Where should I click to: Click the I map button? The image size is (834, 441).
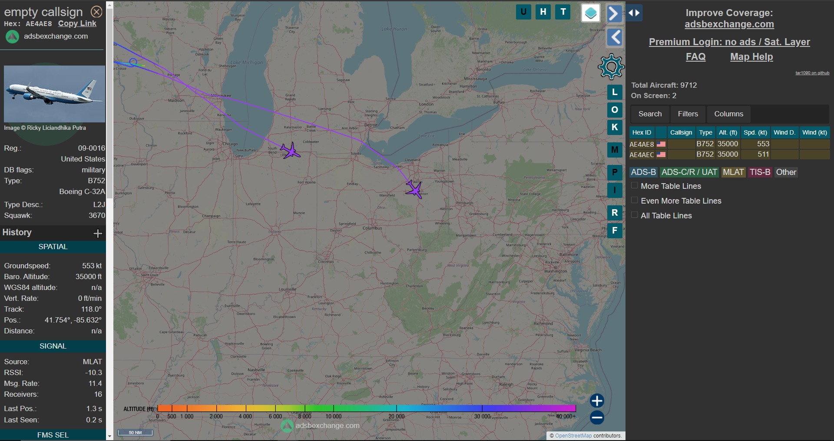[x=615, y=190]
